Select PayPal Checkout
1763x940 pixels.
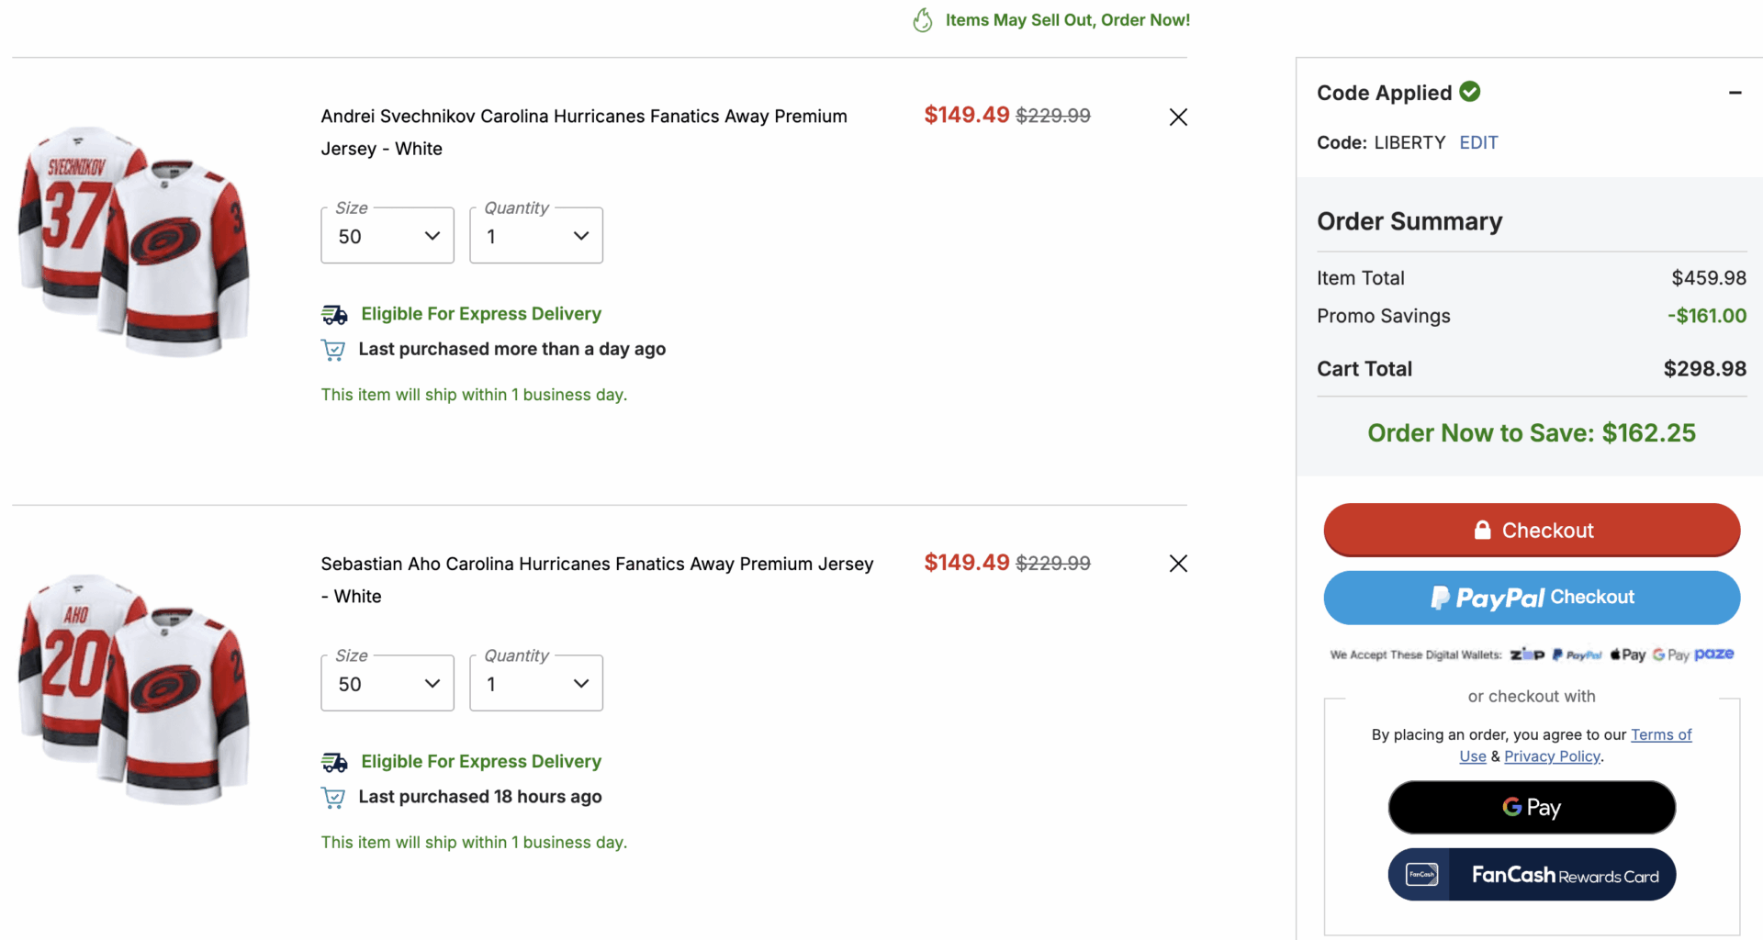(1531, 598)
